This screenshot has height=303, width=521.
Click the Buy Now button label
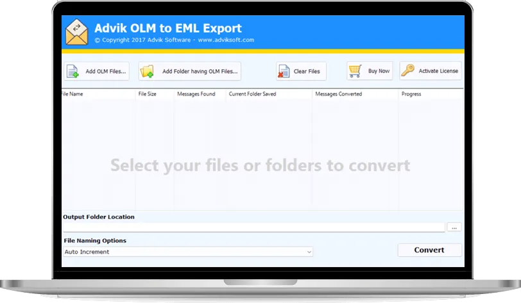379,71
